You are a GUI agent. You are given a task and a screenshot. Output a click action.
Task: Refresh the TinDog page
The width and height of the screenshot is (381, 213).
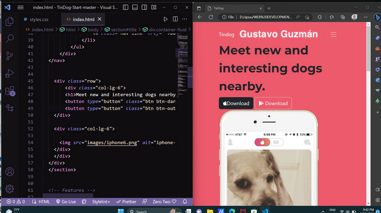point(211,17)
